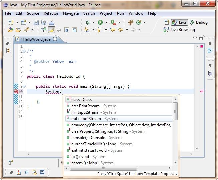
Task: Select the 'getenv() : Map' proposal
Action: (x=119, y=163)
